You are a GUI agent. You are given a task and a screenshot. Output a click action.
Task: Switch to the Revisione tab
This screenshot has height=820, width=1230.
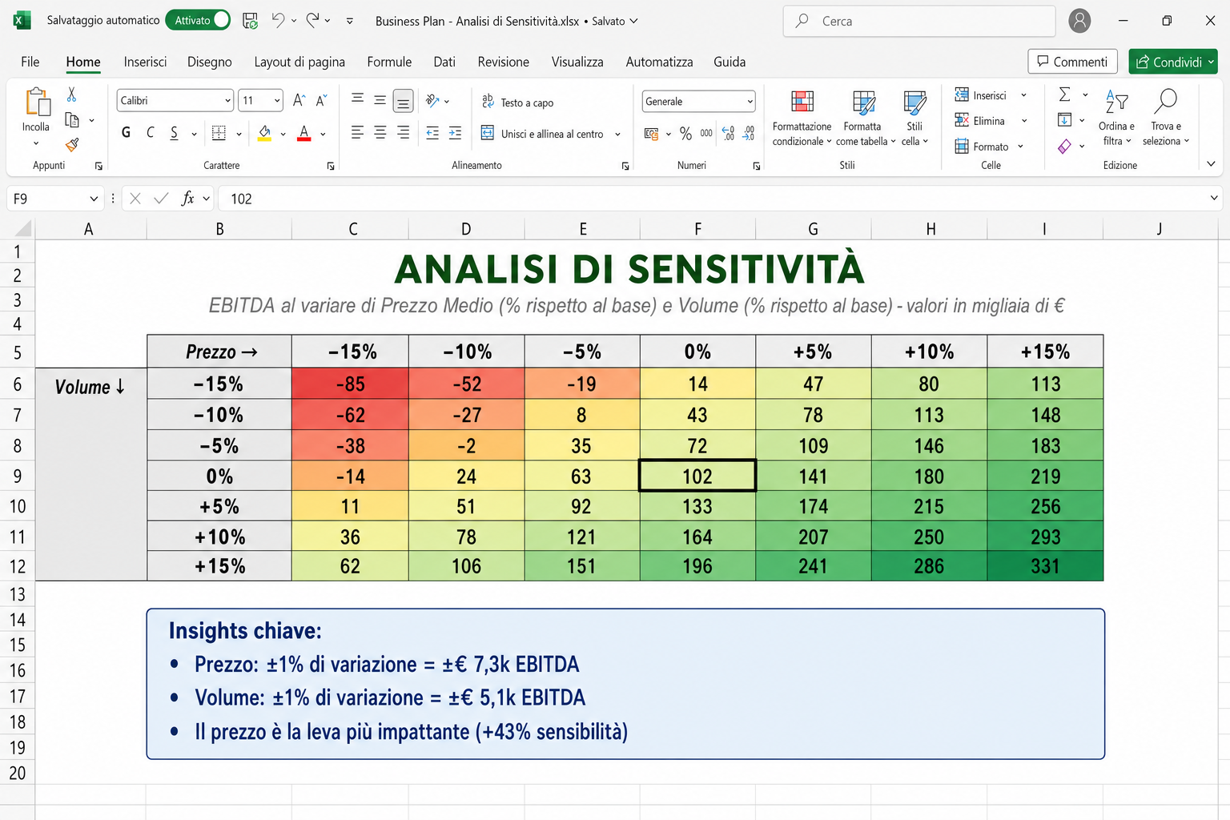(503, 62)
